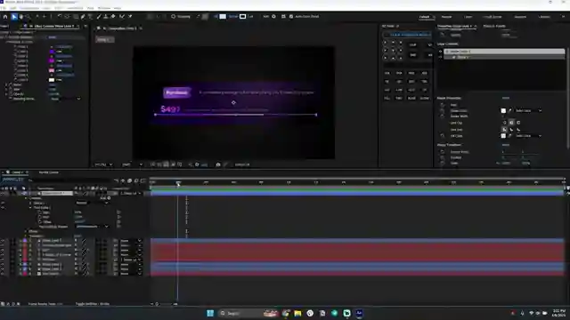Open the viewer magnification dropdown
Screen dimensions: 570x320
(x=103, y=164)
